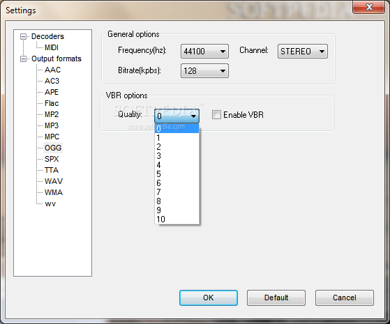Select the SPX output format
This screenshot has height=324, width=390.
pos(52,159)
